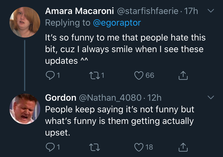This screenshot has height=157, width=223.
Task: Open the 17h timestamp on Amara's tweet
Action: (x=191, y=11)
